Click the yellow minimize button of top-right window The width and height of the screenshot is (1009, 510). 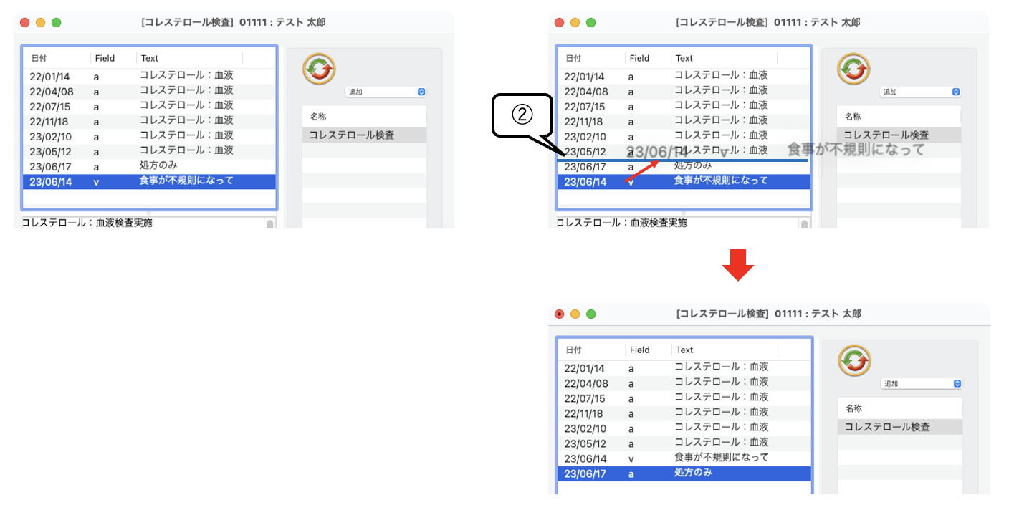(x=575, y=22)
